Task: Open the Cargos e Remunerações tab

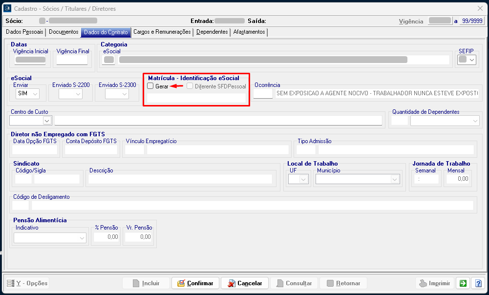Action: point(162,32)
